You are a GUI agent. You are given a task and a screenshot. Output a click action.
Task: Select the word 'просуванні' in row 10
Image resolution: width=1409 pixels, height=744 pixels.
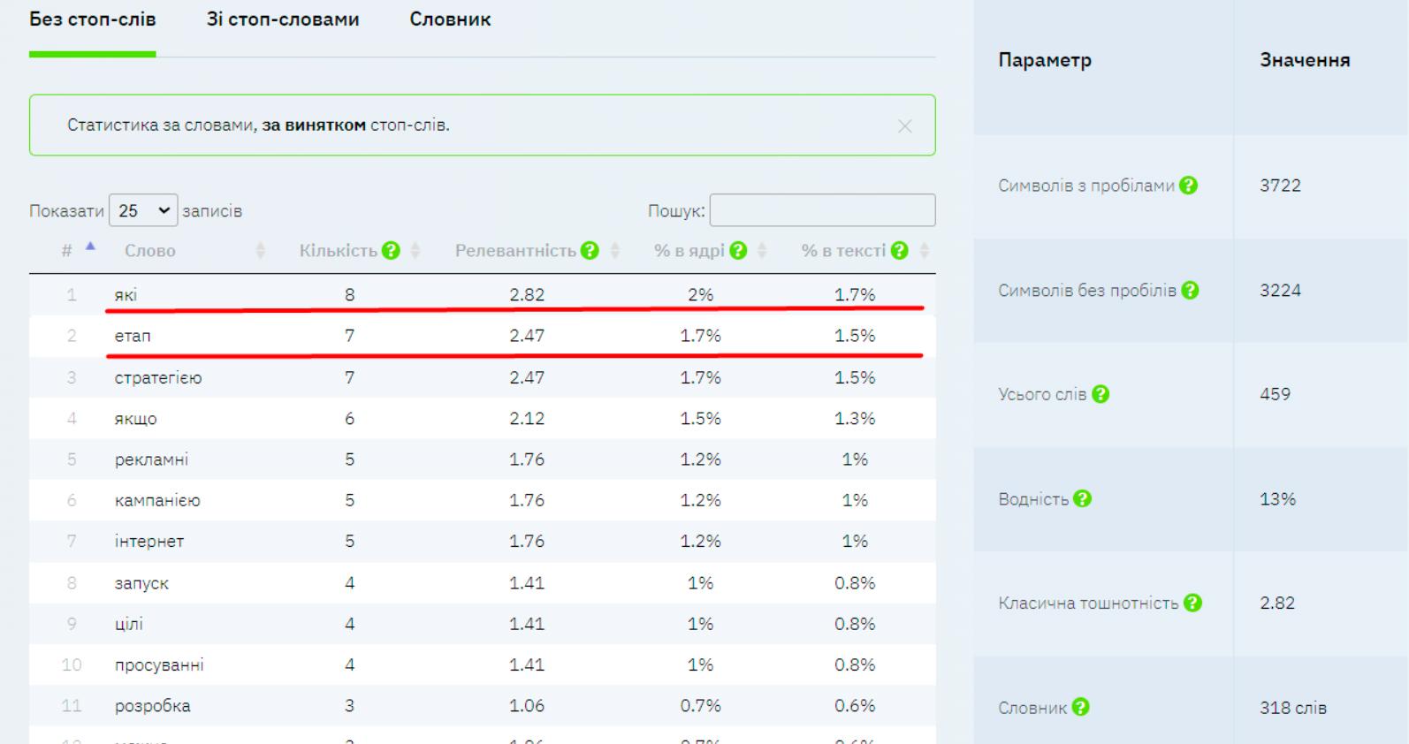point(159,664)
